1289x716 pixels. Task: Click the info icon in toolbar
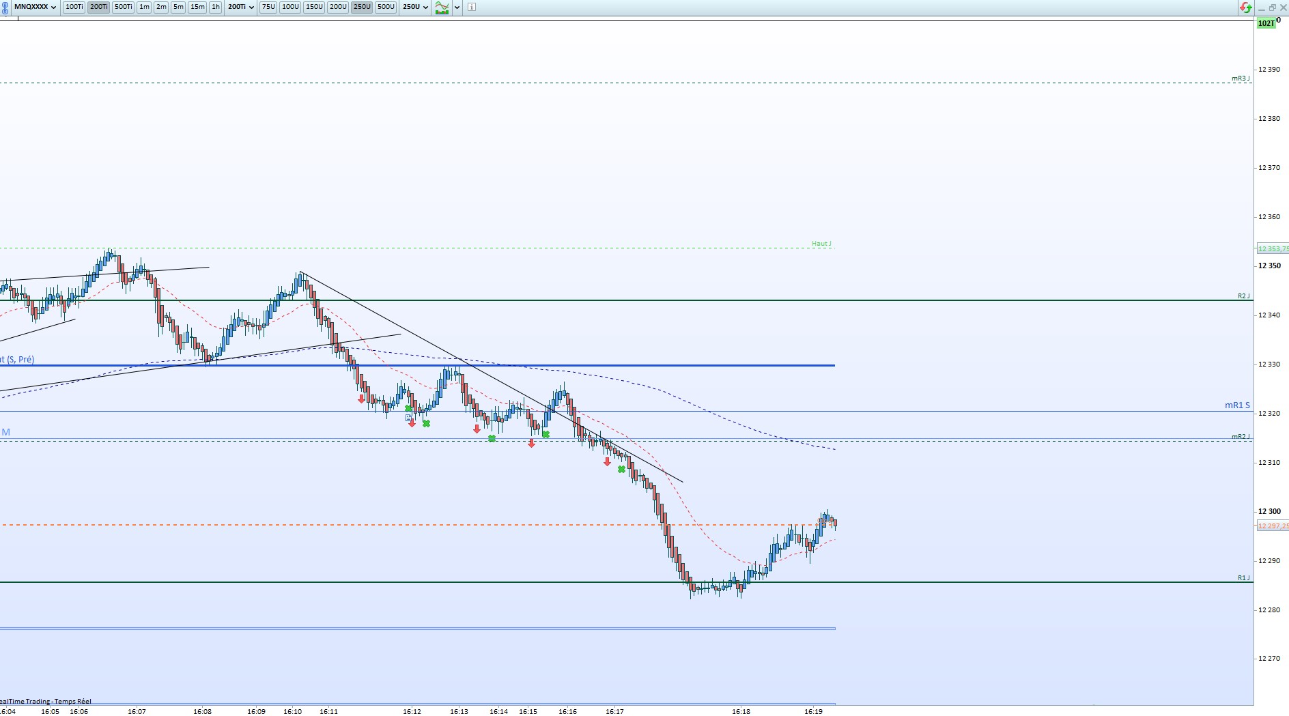point(471,7)
